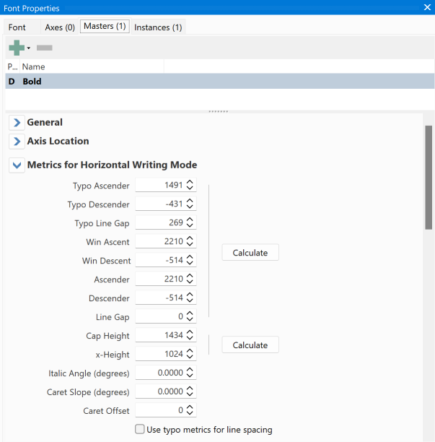Viewport: 435px width, 442px height.
Task: Click the Caret Offset stepper arrows
Action: pos(190,411)
